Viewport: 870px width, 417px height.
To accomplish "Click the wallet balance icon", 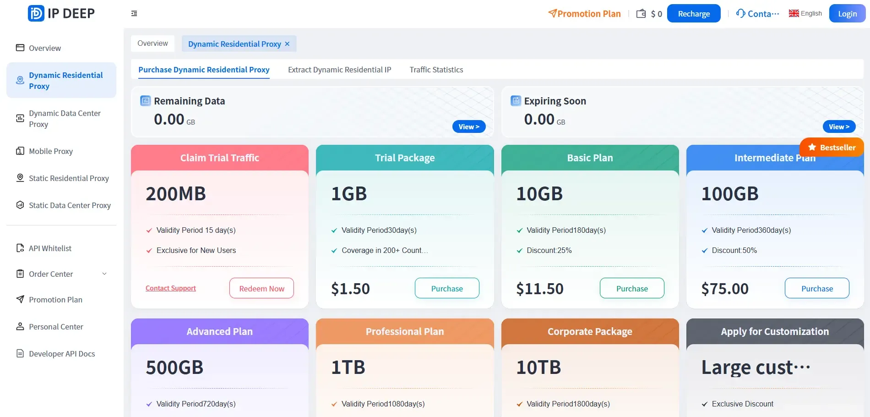I will click(x=641, y=14).
